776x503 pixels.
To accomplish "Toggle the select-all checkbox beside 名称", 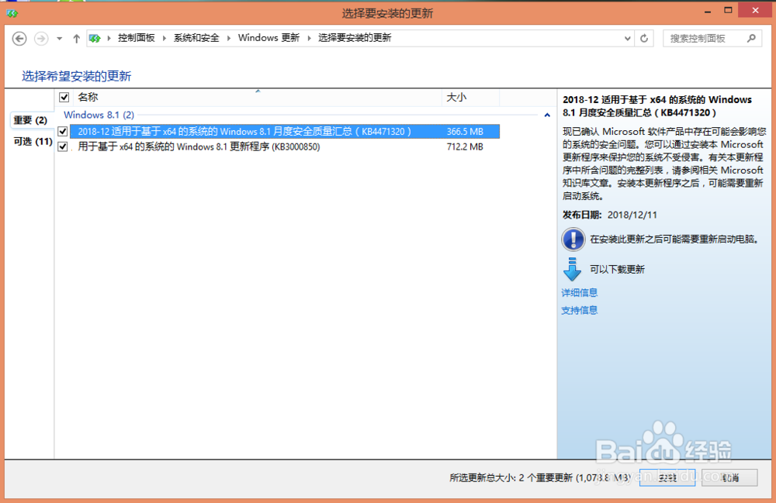I will pos(64,98).
